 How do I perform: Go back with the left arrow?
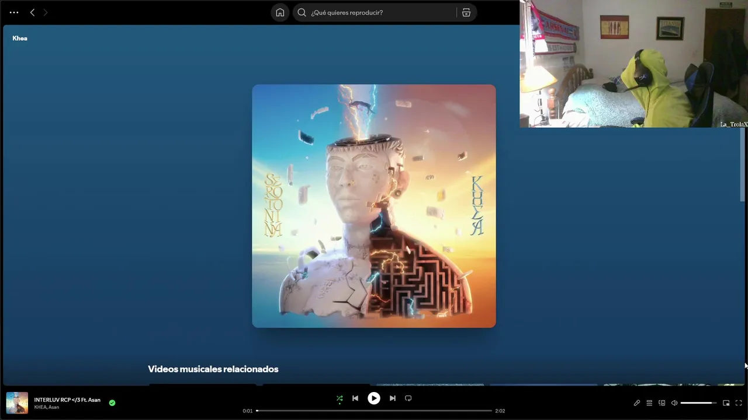pyautogui.click(x=32, y=12)
